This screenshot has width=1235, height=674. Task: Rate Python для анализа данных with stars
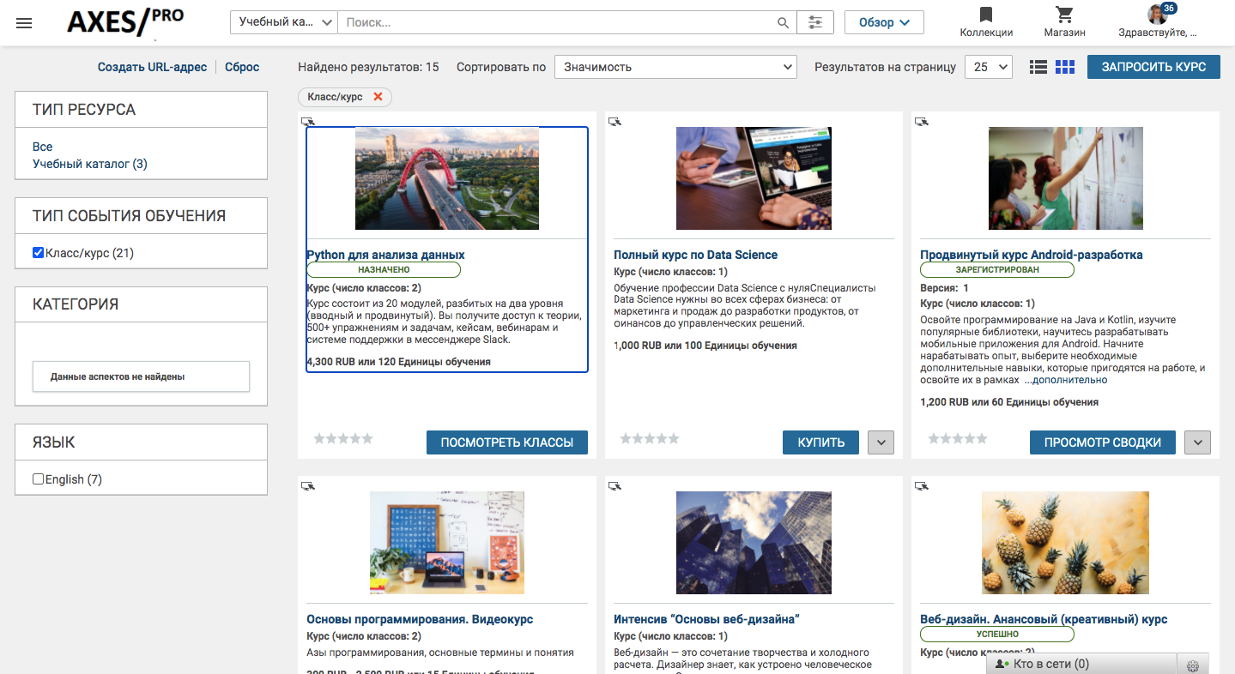[x=343, y=439]
